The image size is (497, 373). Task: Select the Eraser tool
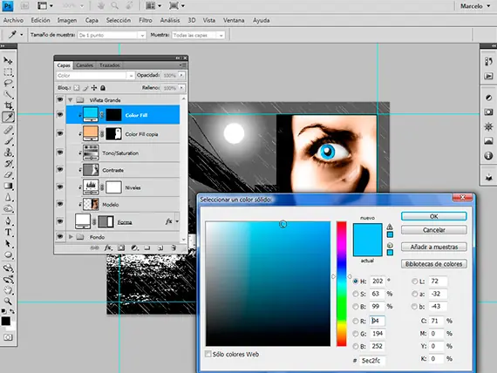coord(8,174)
